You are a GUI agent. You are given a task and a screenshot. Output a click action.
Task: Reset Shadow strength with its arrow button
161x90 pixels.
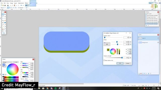click(x=131, y=58)
